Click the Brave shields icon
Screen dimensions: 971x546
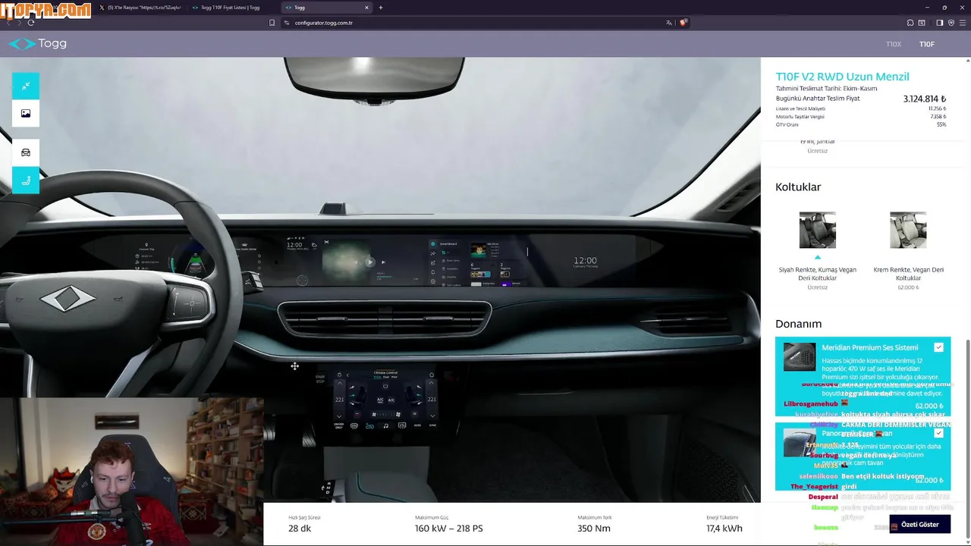coord(683,23)
